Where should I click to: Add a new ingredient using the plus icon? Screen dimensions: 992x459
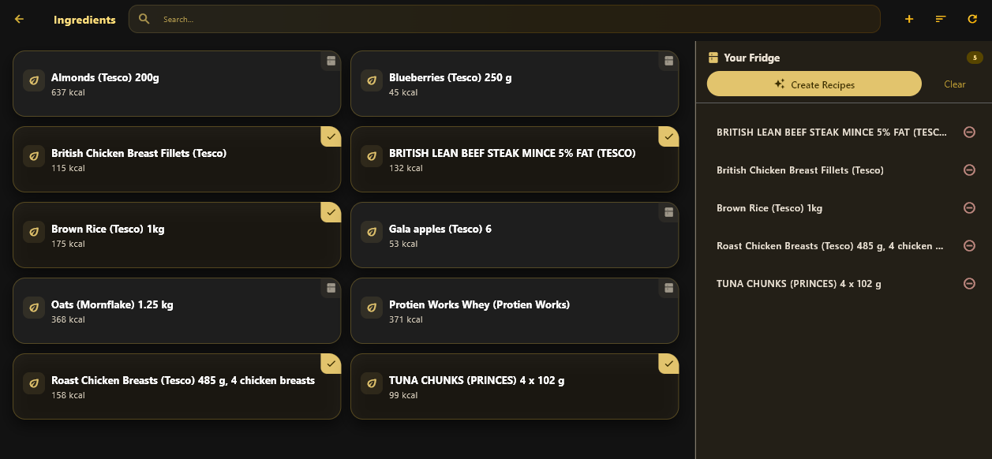908,18
